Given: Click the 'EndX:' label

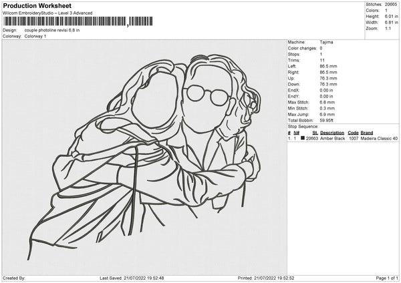Looking at the screenshot, I should pos(293,90).
